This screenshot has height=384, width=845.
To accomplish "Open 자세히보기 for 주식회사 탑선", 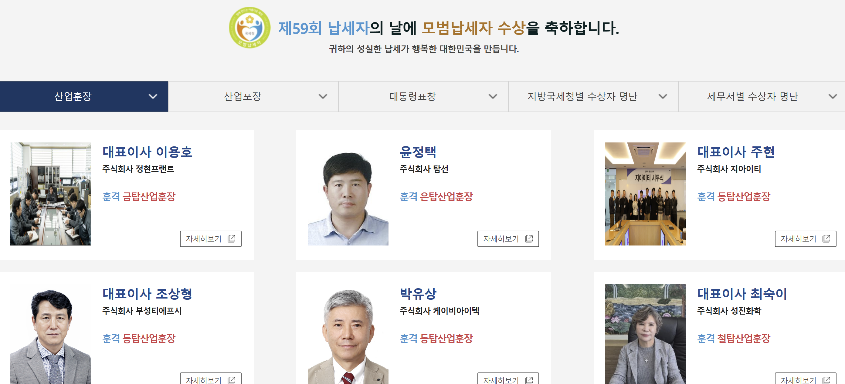I will click(508, 239).
